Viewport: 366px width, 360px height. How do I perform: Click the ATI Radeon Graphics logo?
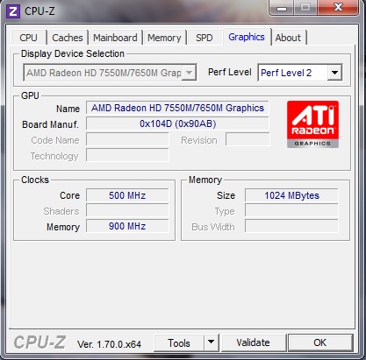[312, 124]
